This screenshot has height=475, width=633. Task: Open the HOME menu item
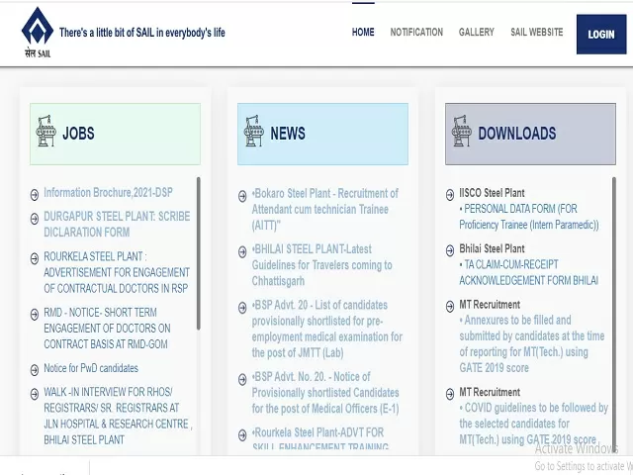coord(363,32)
